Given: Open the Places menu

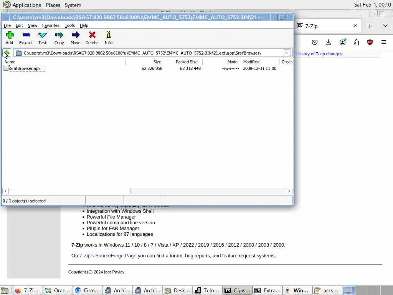Looking at the screenshot, I should click(x=53, y=5).
